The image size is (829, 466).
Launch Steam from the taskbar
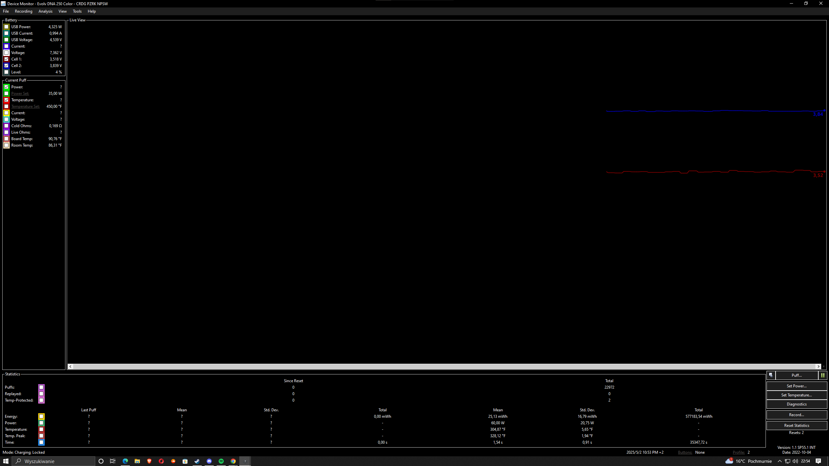pyautogui.click(x=197, y=461)
